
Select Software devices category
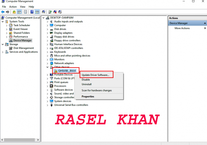click(64, 90)
